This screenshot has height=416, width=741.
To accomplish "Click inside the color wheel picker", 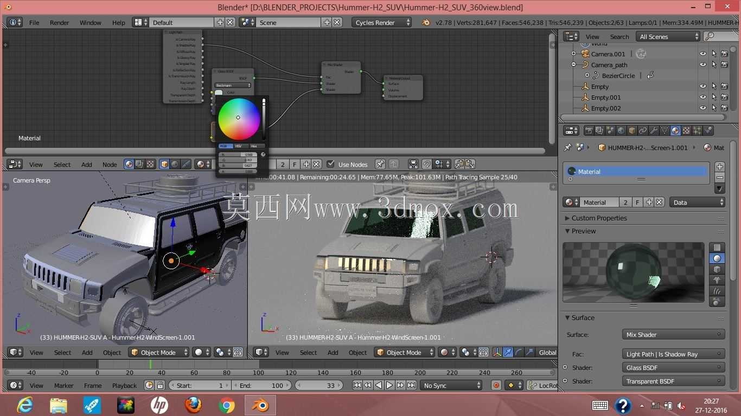I will tap(239, 119).
